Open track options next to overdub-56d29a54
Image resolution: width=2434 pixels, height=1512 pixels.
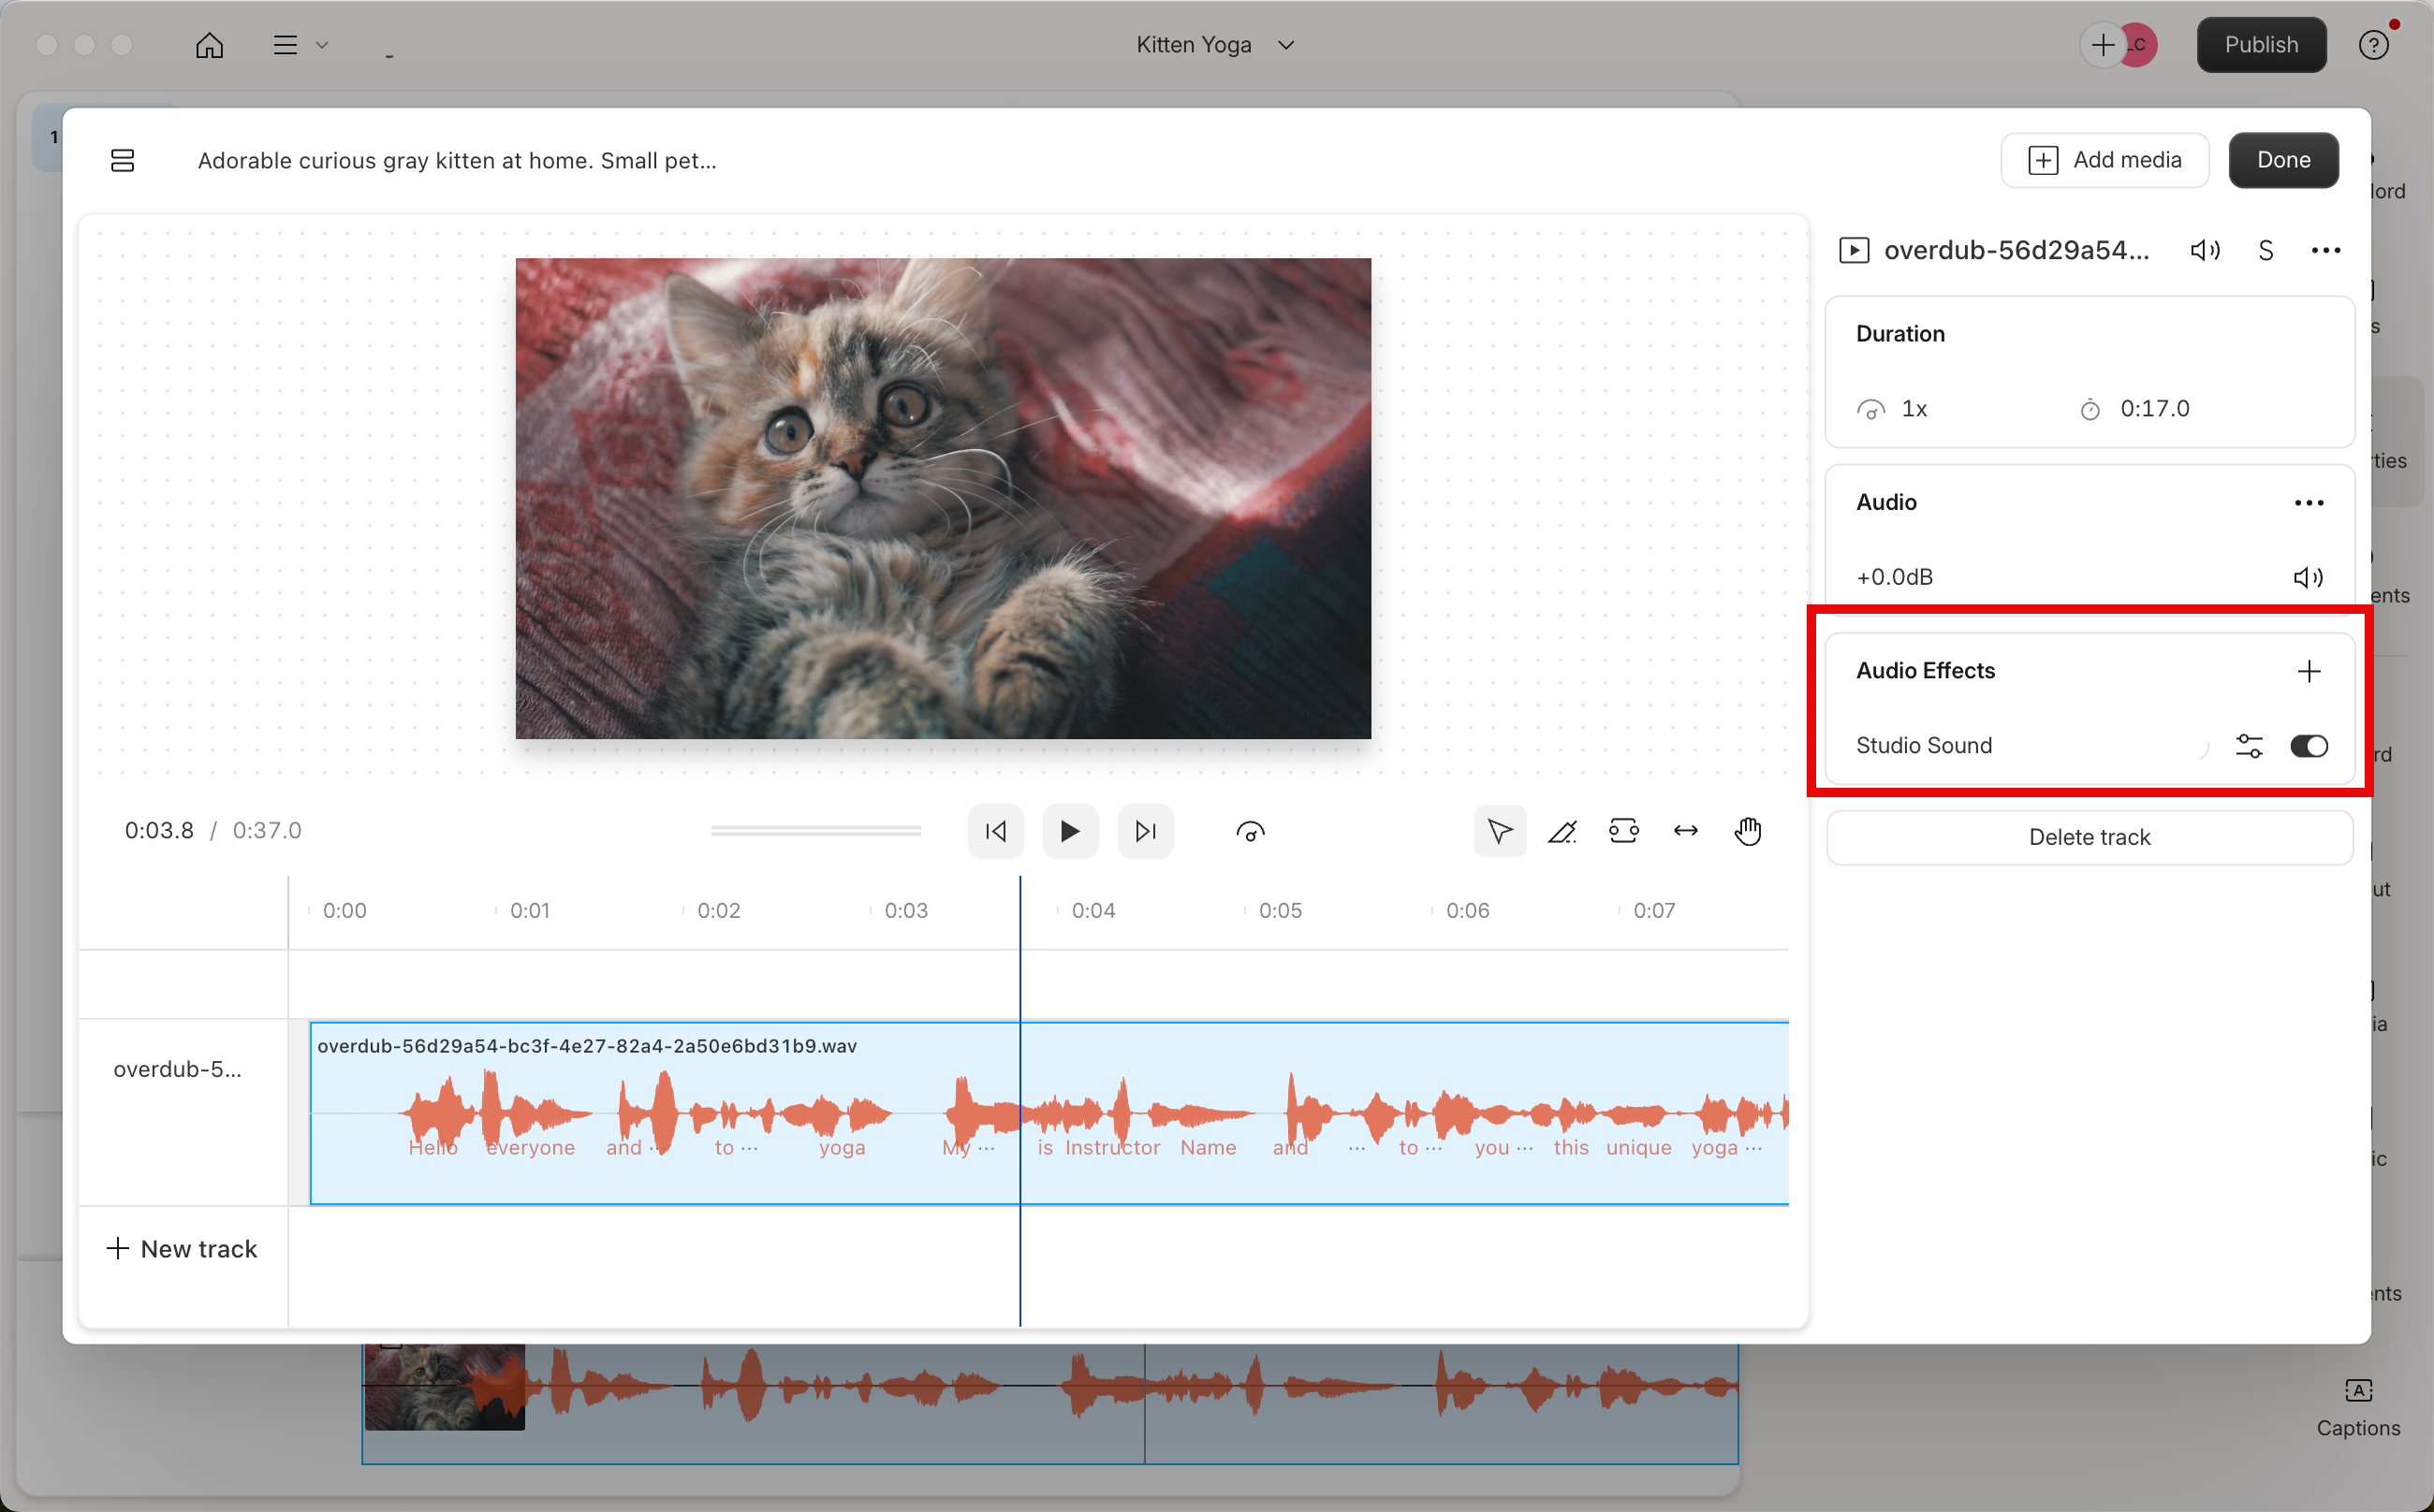click(x=2325, y=250)
